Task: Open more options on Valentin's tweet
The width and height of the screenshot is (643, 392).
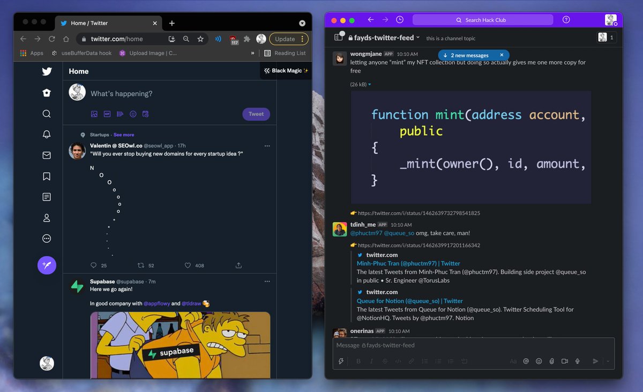Action: point(267,146)
